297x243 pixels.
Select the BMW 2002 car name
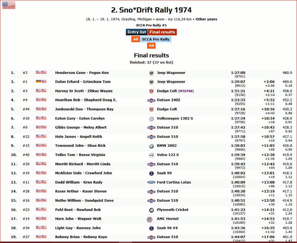point(167,145)
